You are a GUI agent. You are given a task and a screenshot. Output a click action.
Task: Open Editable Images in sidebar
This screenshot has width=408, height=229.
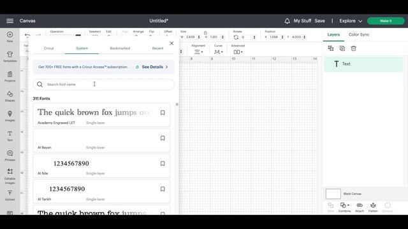pyautogui.click(x=10, y=176)
